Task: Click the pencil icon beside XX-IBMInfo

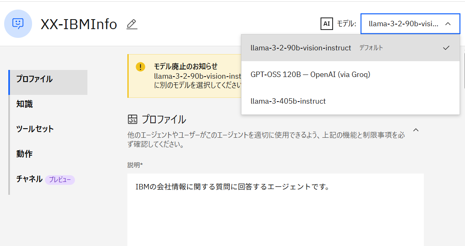Action: tap(132, 24)
